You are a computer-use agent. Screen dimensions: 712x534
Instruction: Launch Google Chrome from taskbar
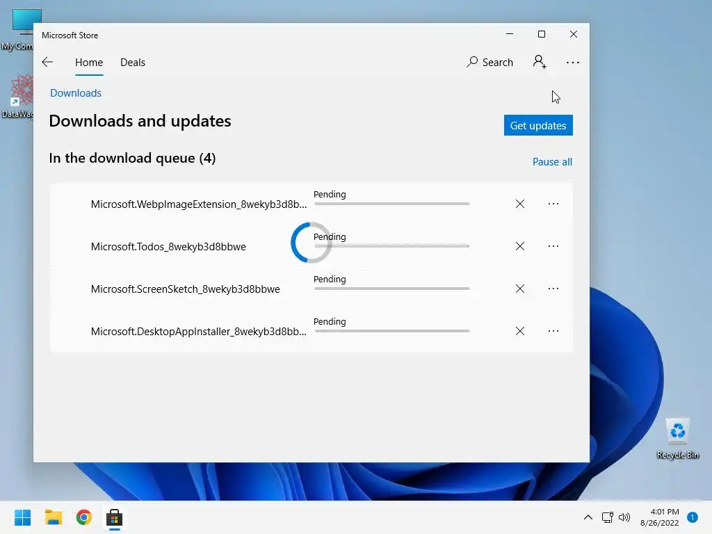click(x=84, y=517)
